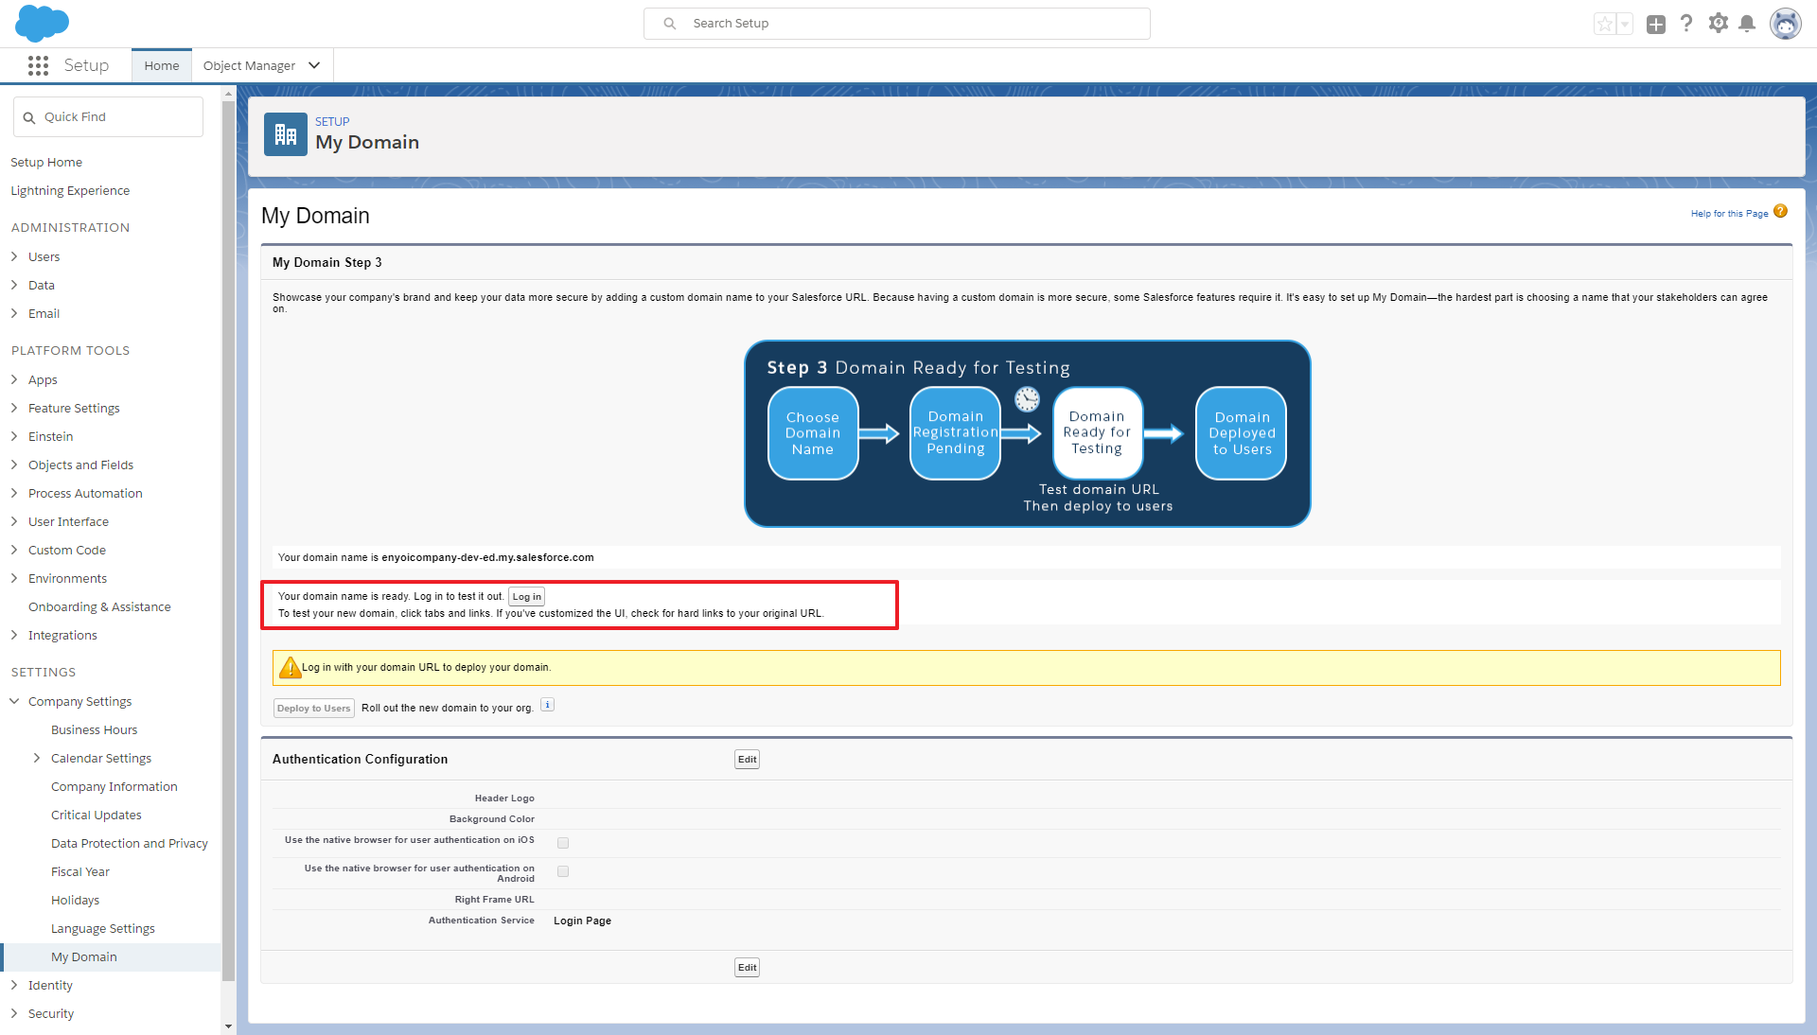1817x1035 pixels.
Task: Collapse the Company Settings section
Action: (14, 701)
